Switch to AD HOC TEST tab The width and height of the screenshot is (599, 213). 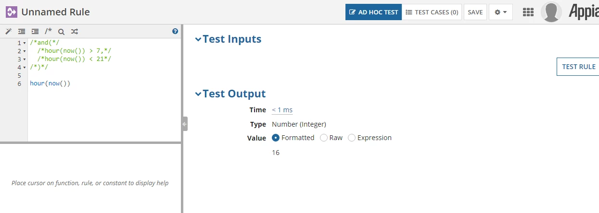[x=373, y=12]
